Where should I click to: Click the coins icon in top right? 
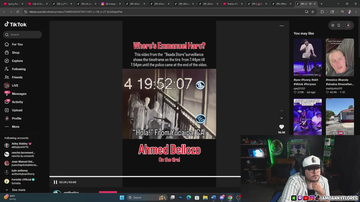coord(333,25)
